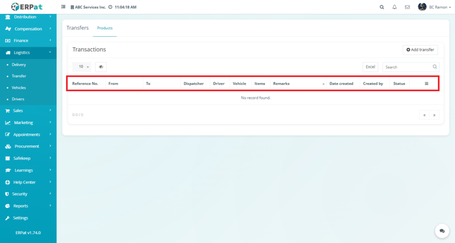Screen dimensions: 455x243
Task: Switch to the Products tab
Action: coord(105,28)
